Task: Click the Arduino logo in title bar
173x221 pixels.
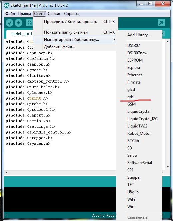Action: tap(7, 5)
